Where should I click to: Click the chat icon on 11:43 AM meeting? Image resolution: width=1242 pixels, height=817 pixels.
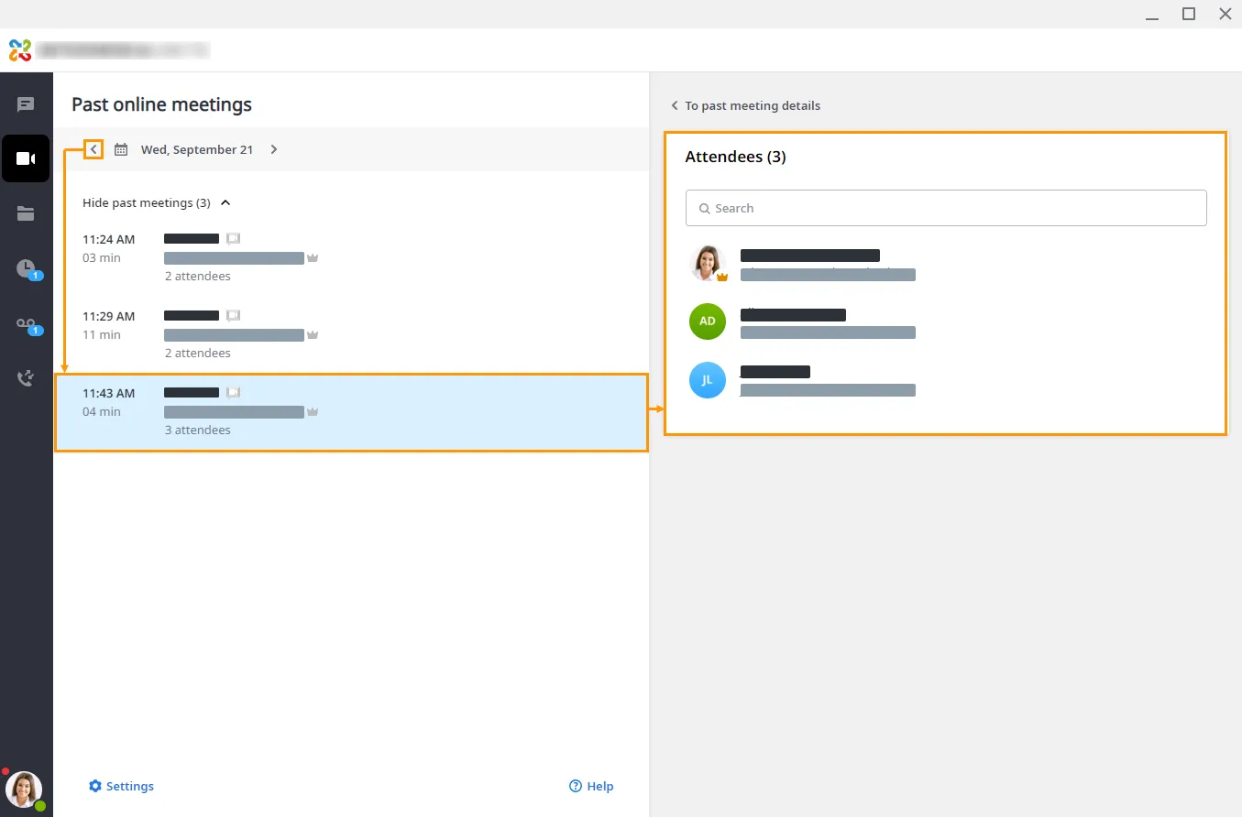234,393
